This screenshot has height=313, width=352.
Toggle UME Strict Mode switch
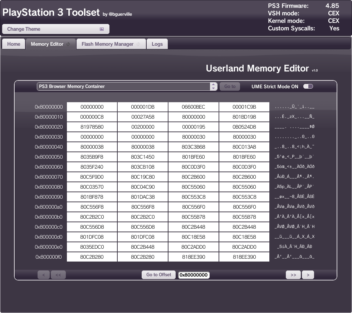click(308, 86)
